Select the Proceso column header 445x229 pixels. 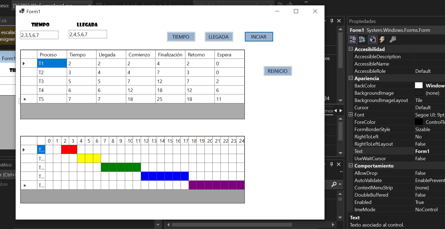pos(52,54)
